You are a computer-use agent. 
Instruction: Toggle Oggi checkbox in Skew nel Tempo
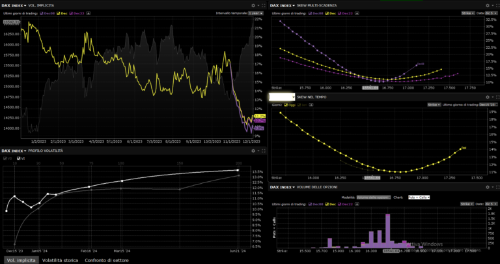click(x=286, y=104)
